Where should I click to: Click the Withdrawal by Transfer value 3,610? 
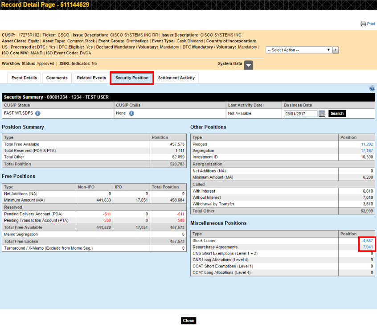click(368, 204)
